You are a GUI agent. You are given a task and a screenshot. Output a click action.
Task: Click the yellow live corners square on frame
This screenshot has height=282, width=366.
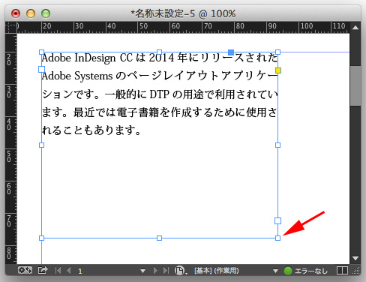(x=278, y=70)
